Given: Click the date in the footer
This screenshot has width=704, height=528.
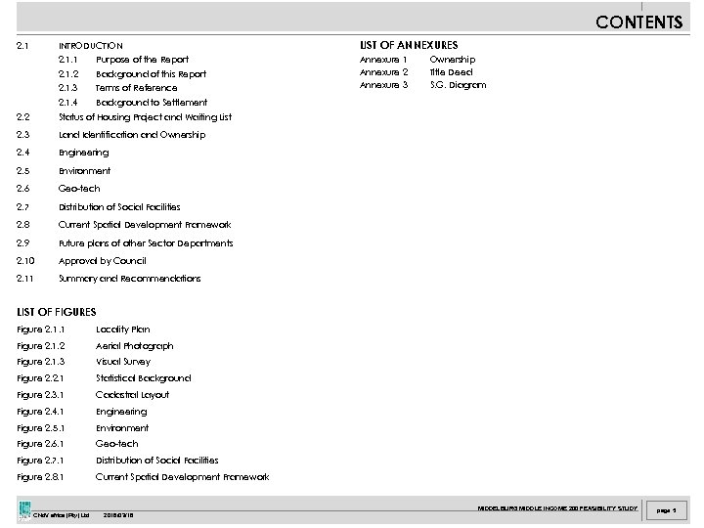Looking at the screenshot, I should point(118,515).
